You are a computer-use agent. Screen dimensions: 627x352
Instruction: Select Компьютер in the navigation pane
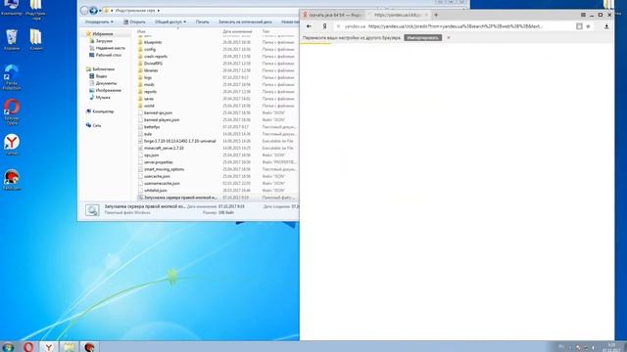coord(103,111)
